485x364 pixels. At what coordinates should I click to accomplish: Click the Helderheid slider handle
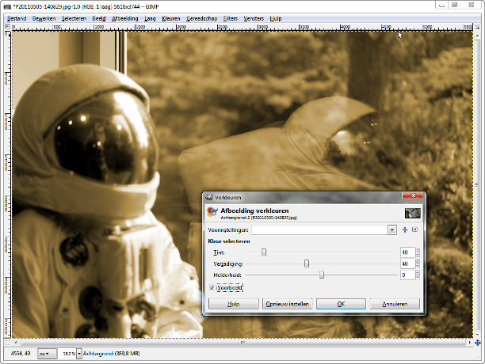[322, 275]
